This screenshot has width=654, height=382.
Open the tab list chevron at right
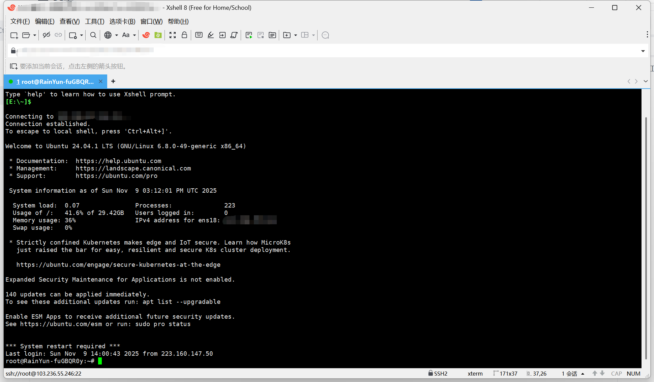pos(646,81)
